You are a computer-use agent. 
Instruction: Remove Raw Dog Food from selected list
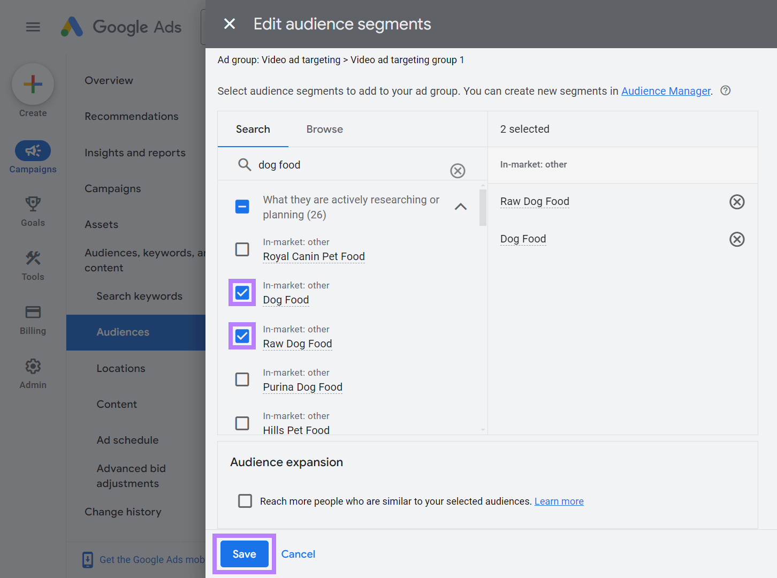pos(737,202)
